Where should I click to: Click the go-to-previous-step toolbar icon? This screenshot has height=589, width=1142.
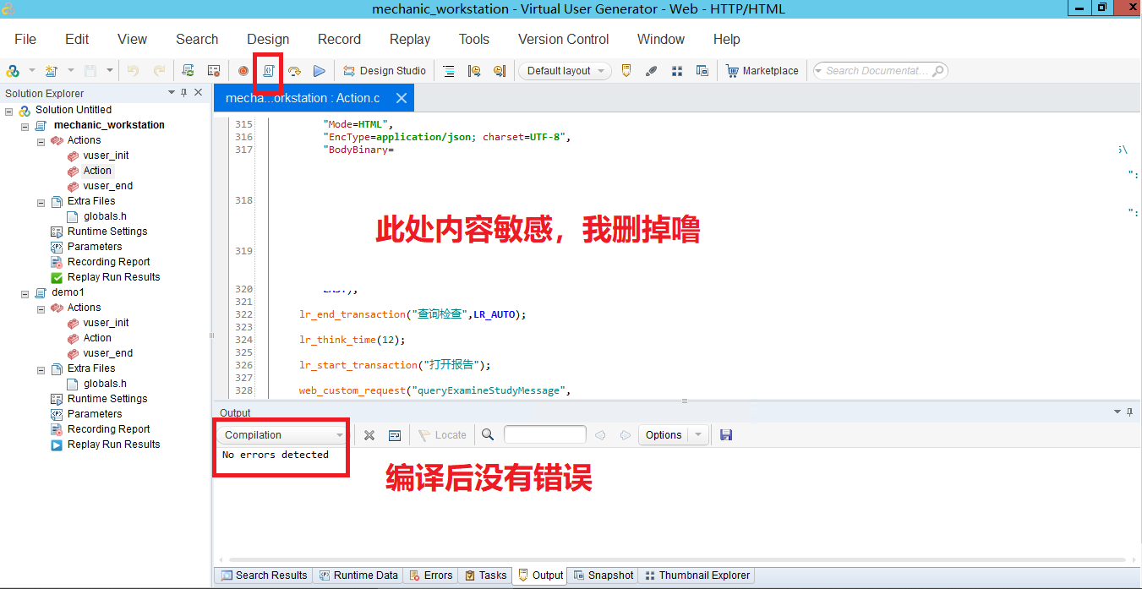point(474,71)
